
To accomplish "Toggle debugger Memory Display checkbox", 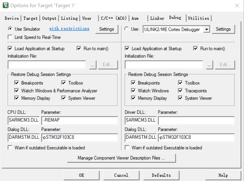I will click(x=133, y=98).
